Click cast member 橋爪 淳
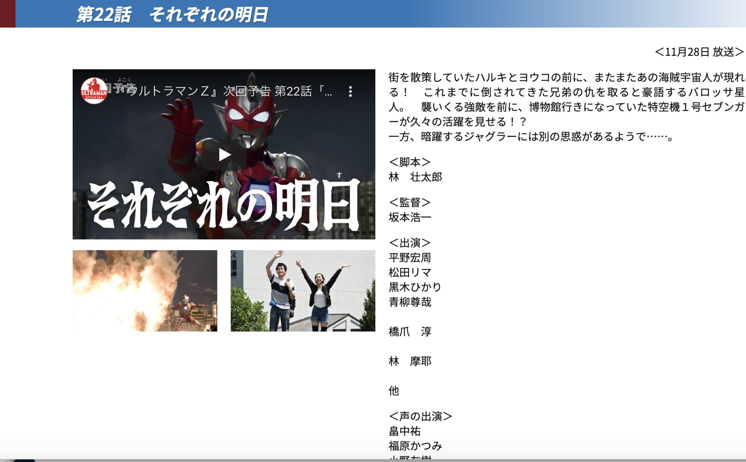 coord(410,331)
